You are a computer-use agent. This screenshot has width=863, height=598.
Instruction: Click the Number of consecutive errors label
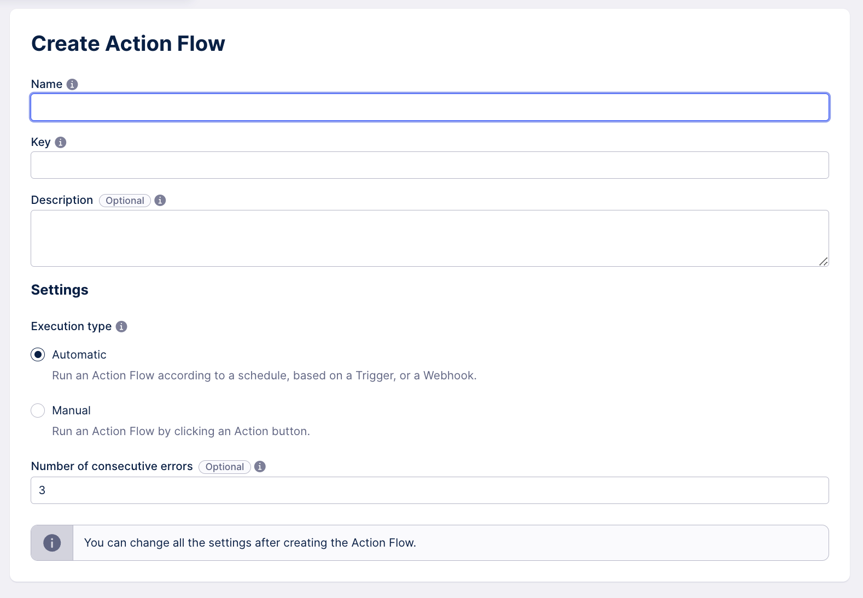click(x=112, y=466)
